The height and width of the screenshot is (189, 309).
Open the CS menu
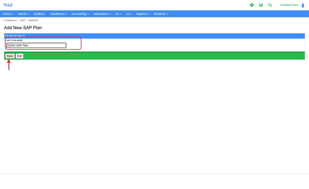[119, 14]
